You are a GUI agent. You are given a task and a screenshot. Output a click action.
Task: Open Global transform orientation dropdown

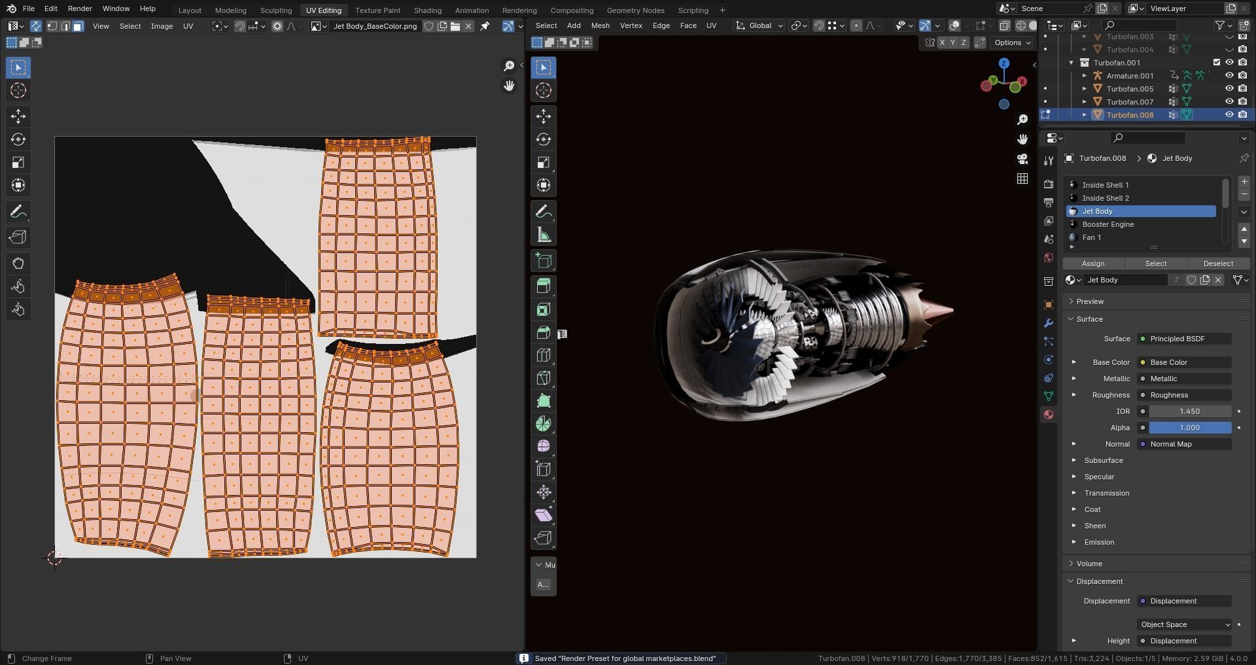point(759,26)
